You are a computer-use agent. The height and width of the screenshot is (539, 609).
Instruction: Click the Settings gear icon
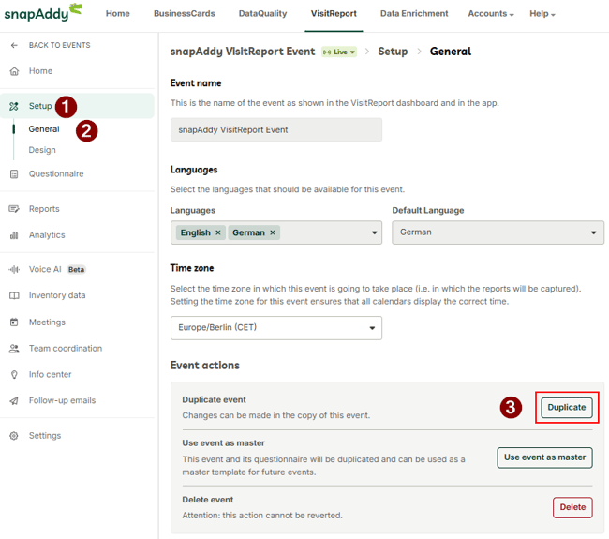click(x=14, y=436)
